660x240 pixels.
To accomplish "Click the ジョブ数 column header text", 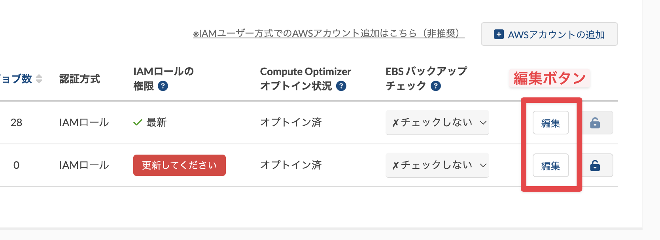I will 16,79.
